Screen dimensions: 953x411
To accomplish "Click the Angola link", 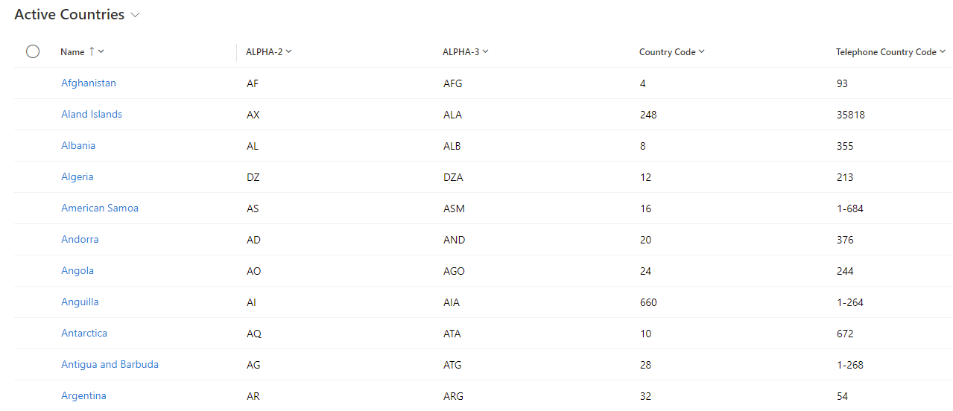I will [x=77, y=271].
